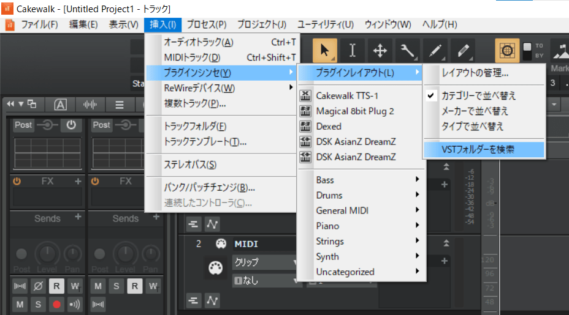The width and height of the screenshot is (569, 315).
Task: Choose MIDIトラック(D) menu item
Action: pyautogui.click(x=221, y=57)
